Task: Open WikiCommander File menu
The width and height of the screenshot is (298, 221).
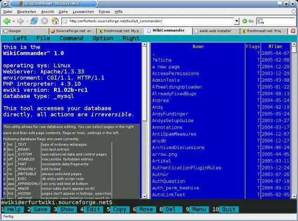Action: point(43,38)
